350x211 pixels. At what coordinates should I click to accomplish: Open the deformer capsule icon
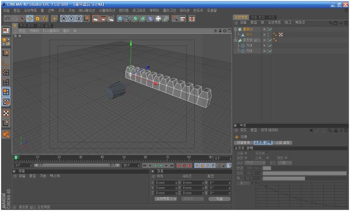150,19
